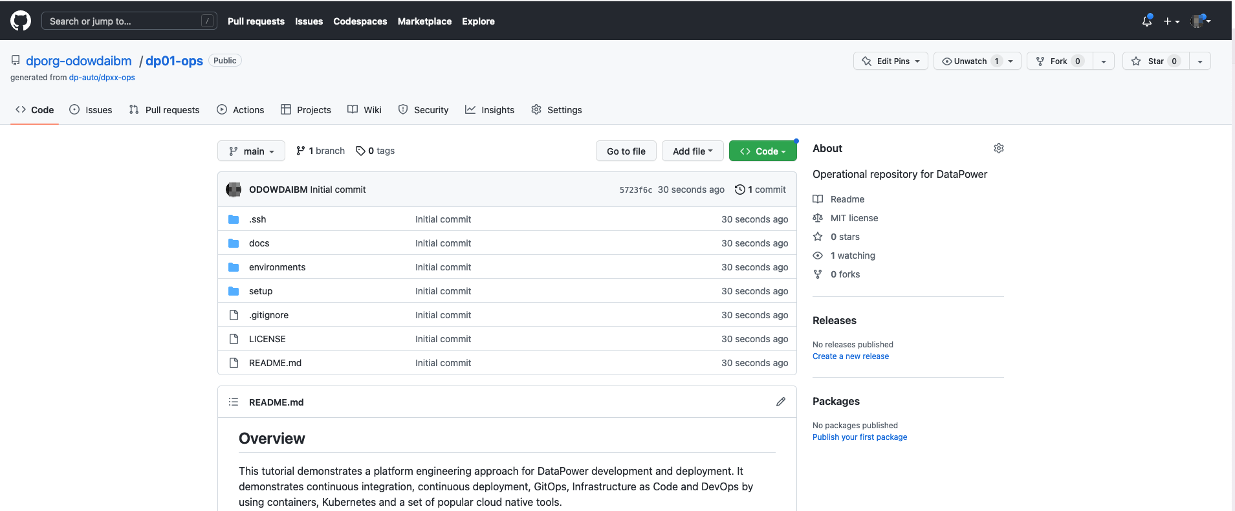This screenshot has width=1235, height=511.
Task: Click the tag icon next to 0 tags
Action: pos(360,151)
